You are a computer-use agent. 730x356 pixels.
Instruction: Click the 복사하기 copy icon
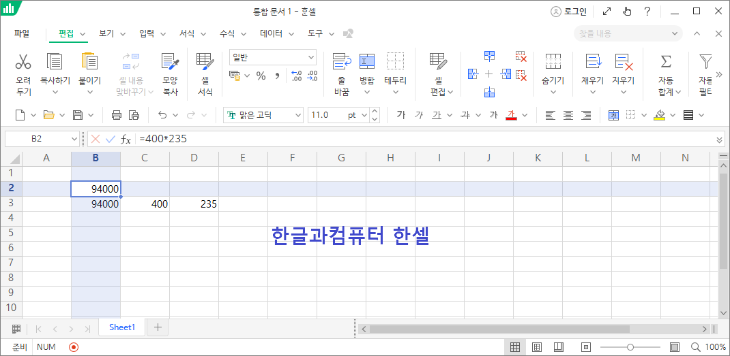point(55,61)
